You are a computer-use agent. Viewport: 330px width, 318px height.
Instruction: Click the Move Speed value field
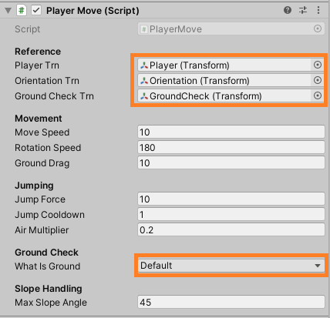pyautogui.click(x=231, y=132)
